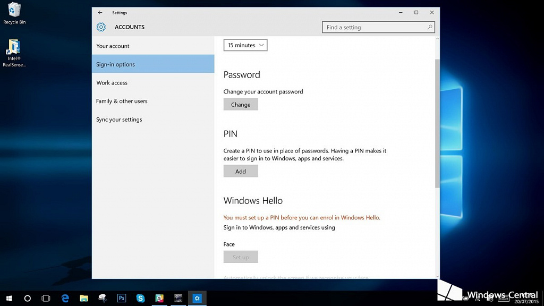Close the Settings window
The image size is (544, 306).
tap(432, 13)
